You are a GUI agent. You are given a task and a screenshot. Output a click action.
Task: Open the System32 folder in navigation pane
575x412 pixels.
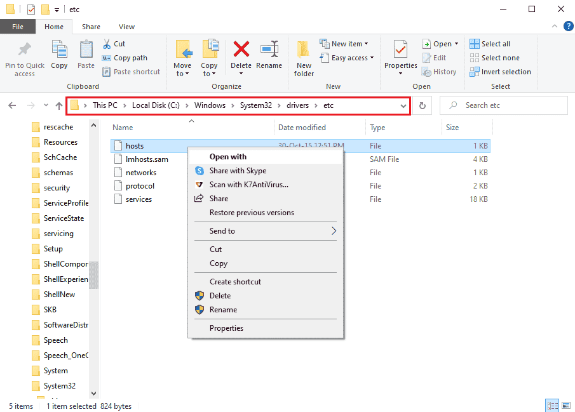pyautogui.click(x=60, y=385)
